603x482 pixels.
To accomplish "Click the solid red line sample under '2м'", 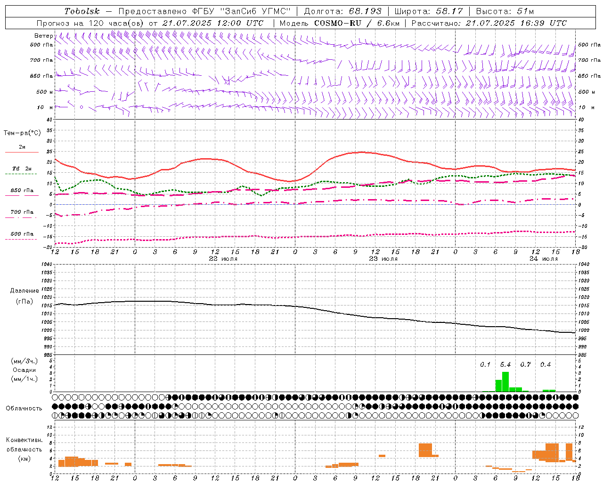I will (22, 153).
